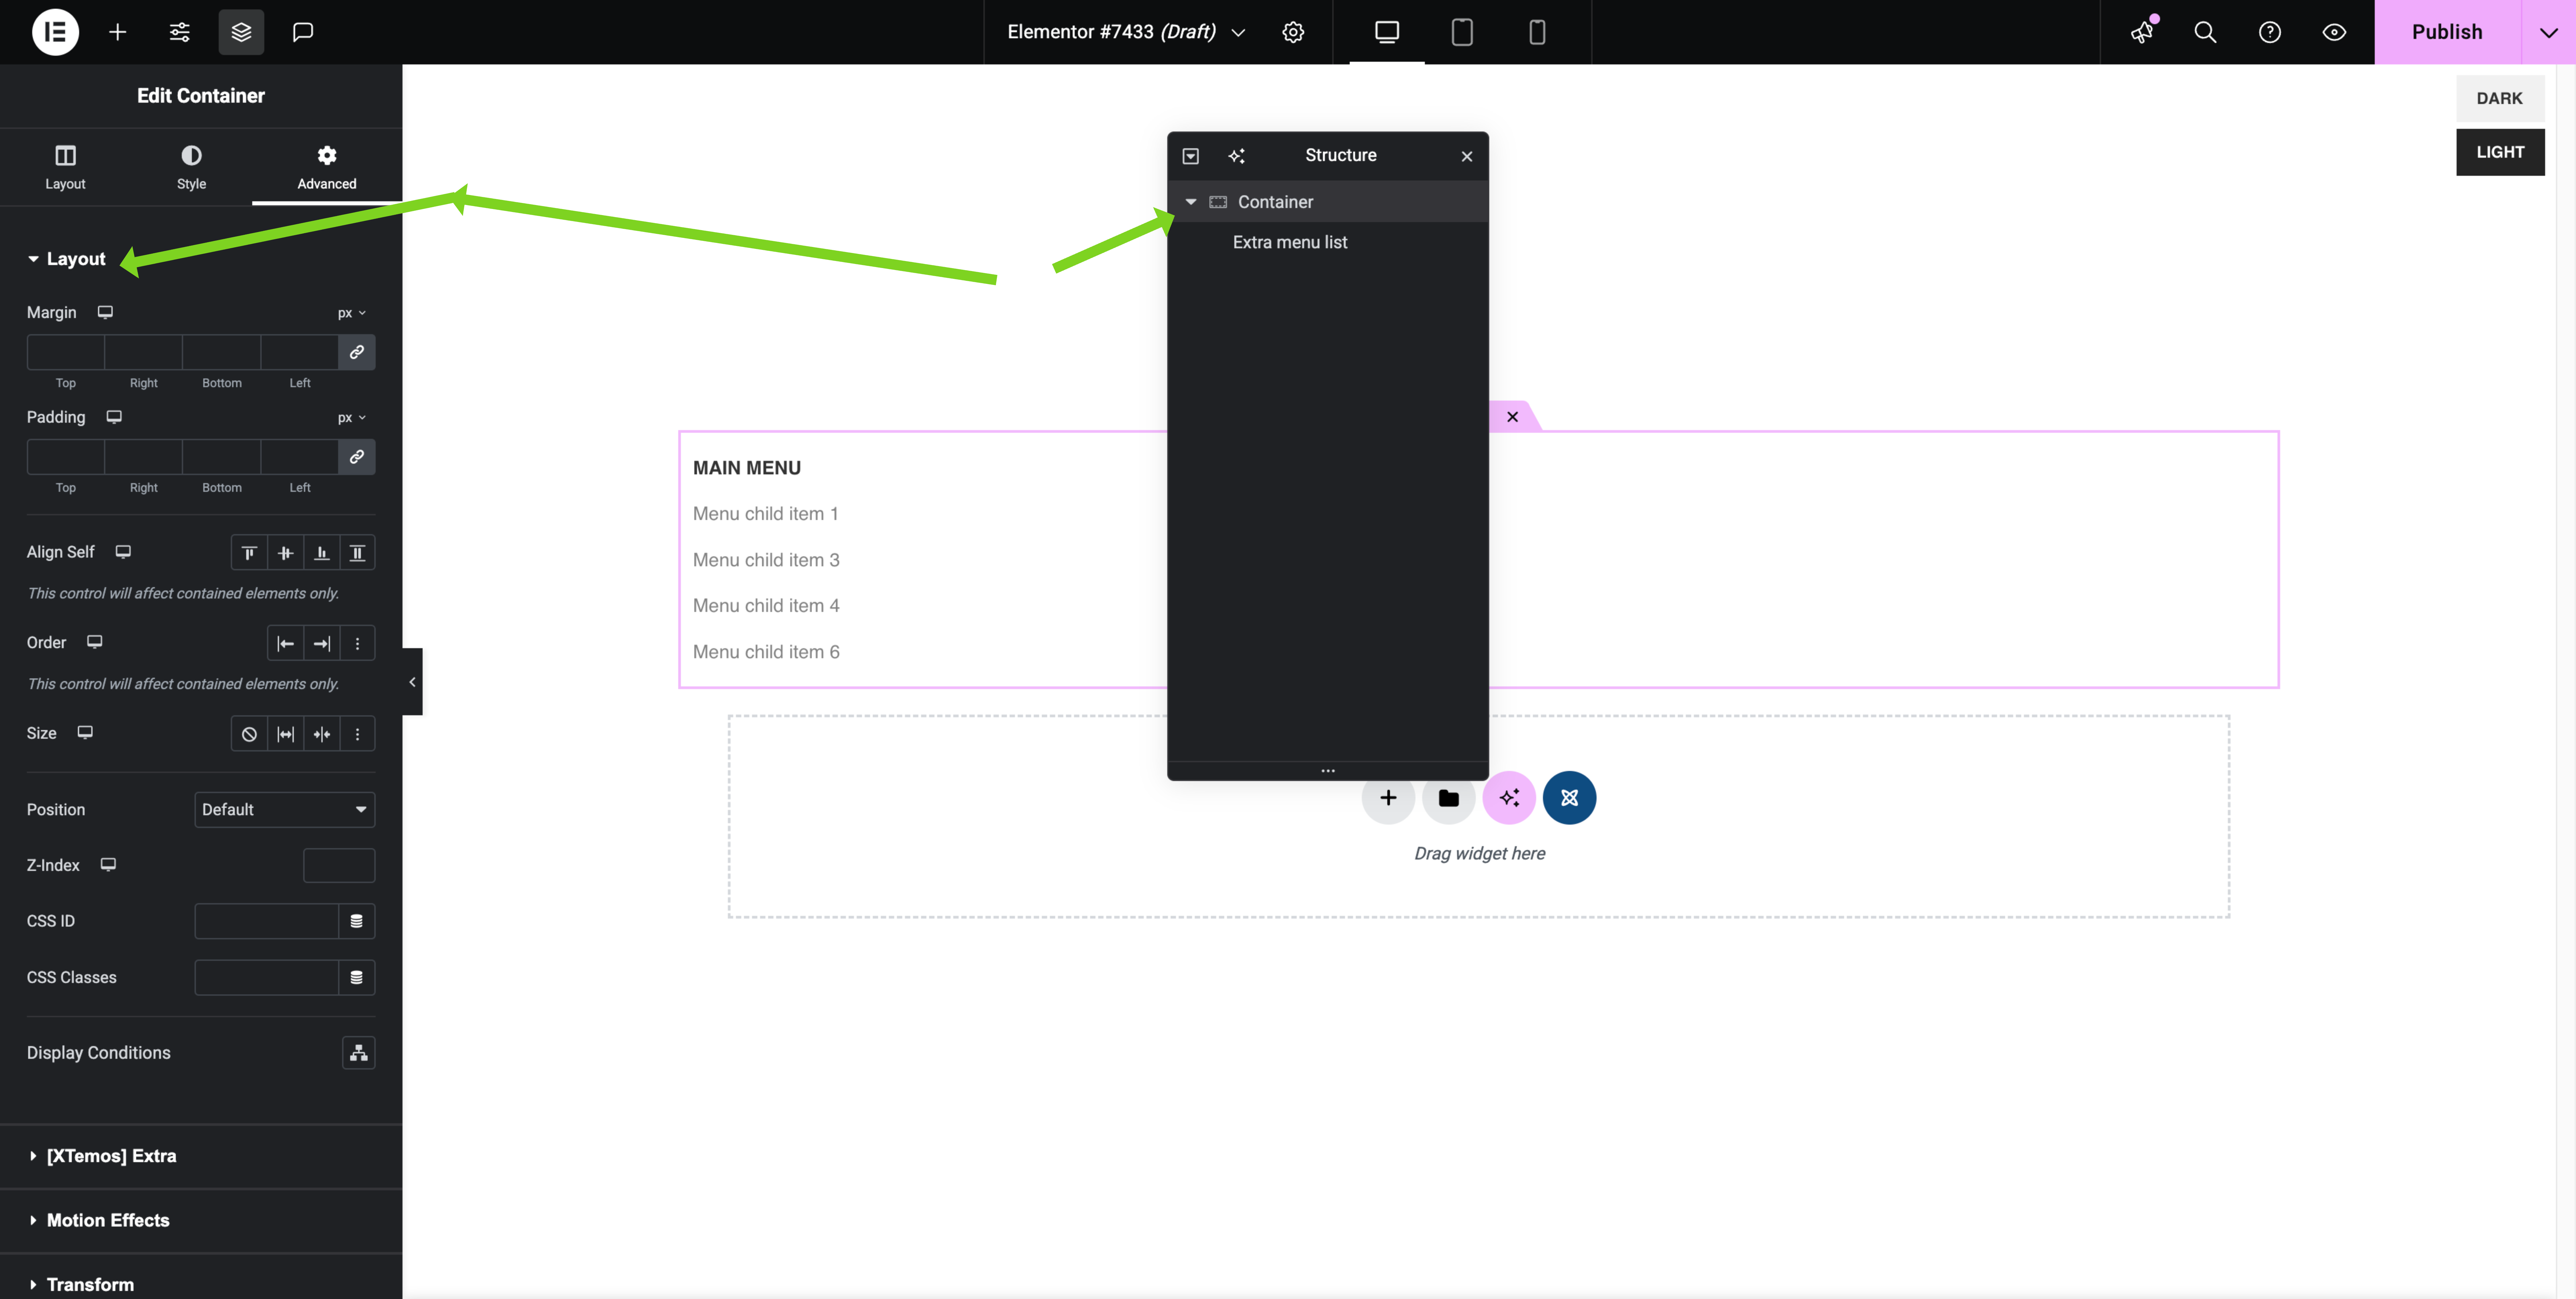Switch to the Layout tab
2576x1299 pixels.
click(x=65, y=167)
